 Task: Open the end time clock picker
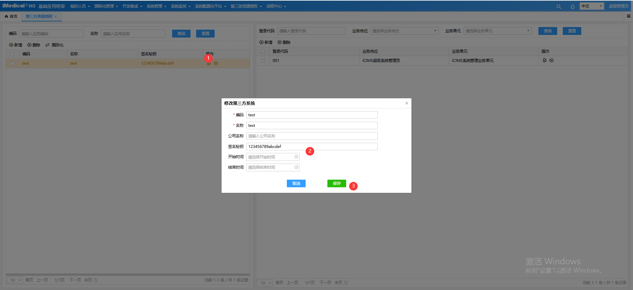(296, 167)
